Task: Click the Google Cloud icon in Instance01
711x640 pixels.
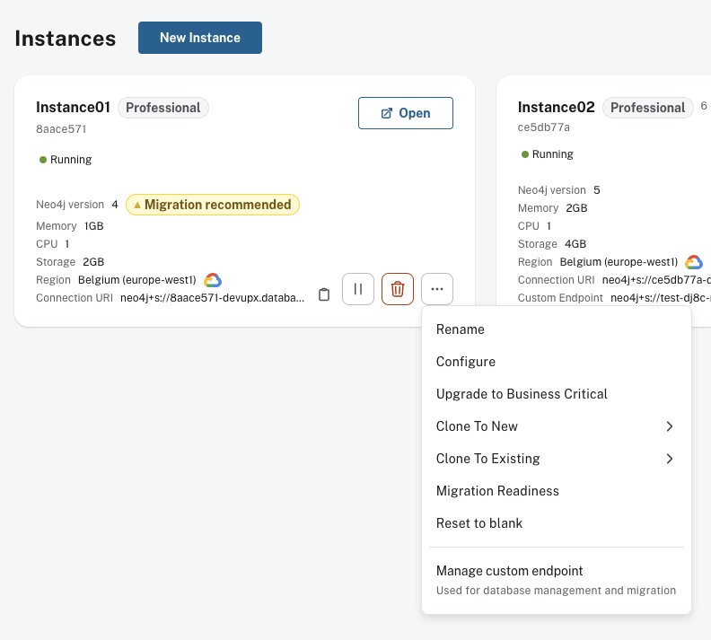Action: 212,280
